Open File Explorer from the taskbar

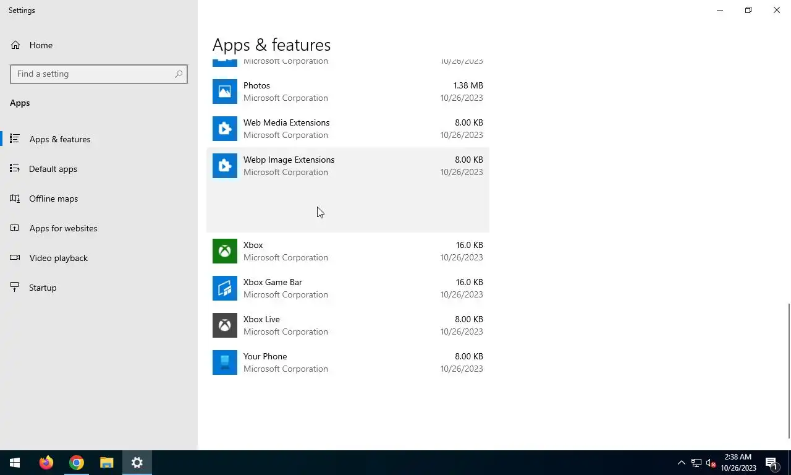tap(107, 463)
